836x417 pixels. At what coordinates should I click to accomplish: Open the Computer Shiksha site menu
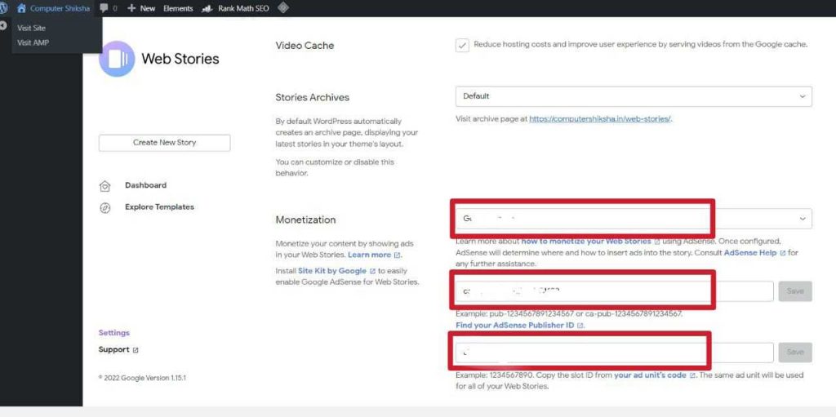[60, 8]
